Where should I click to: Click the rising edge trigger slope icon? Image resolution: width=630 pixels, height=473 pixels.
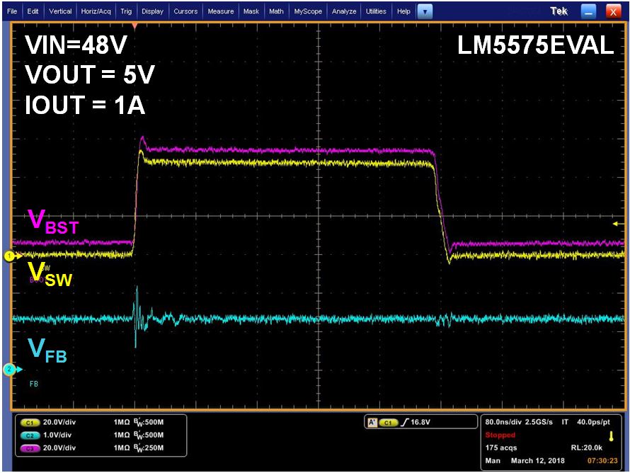(x=405, y=422)
